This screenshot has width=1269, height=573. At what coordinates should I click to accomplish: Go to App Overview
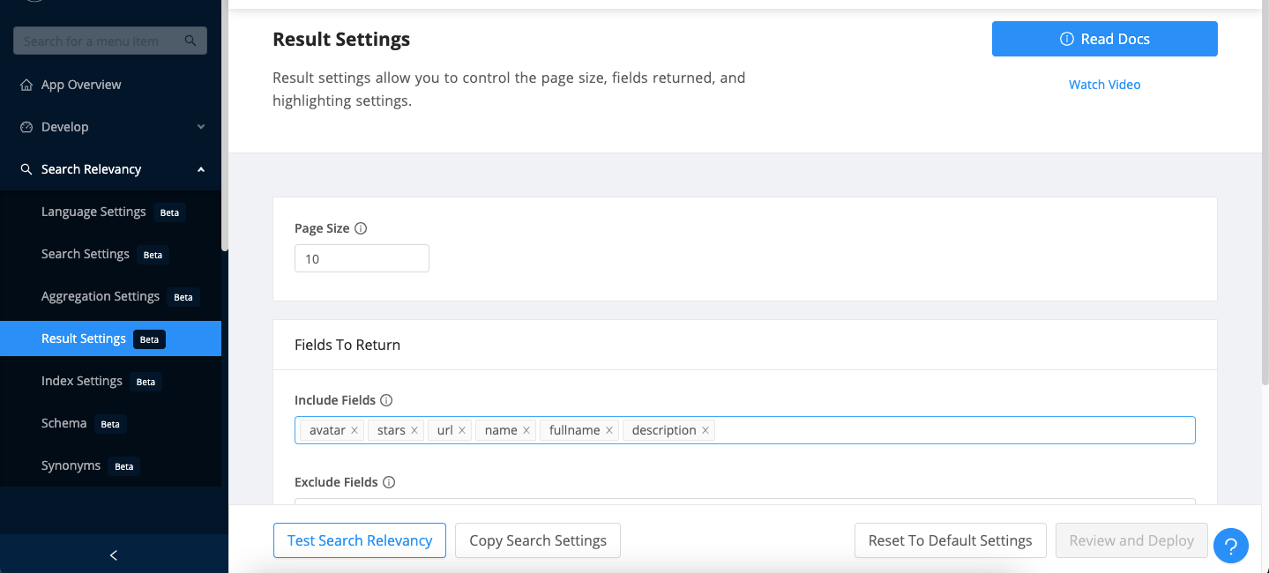click(x=81, y=85)
